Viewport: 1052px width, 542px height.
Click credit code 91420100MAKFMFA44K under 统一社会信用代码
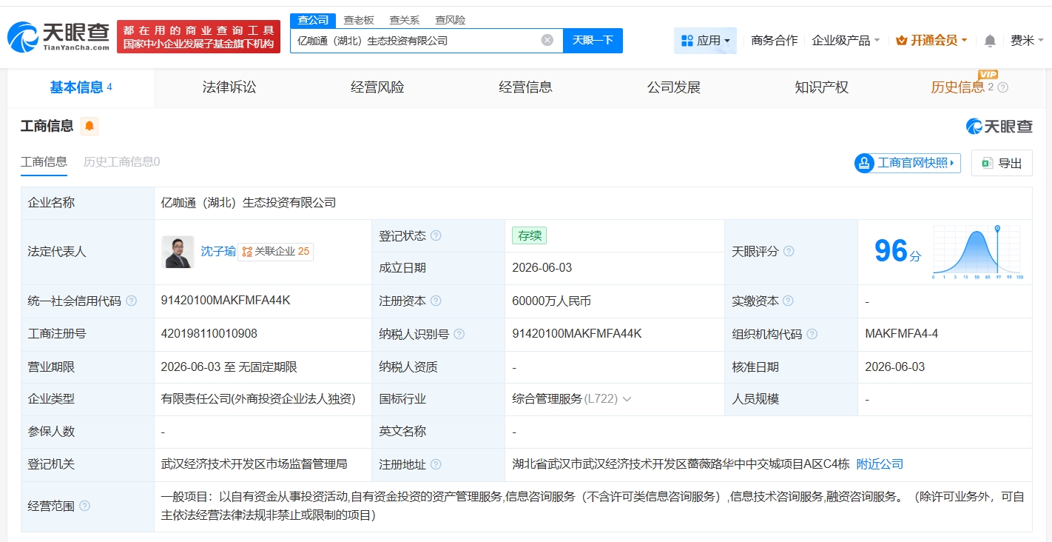coord(226,301)
